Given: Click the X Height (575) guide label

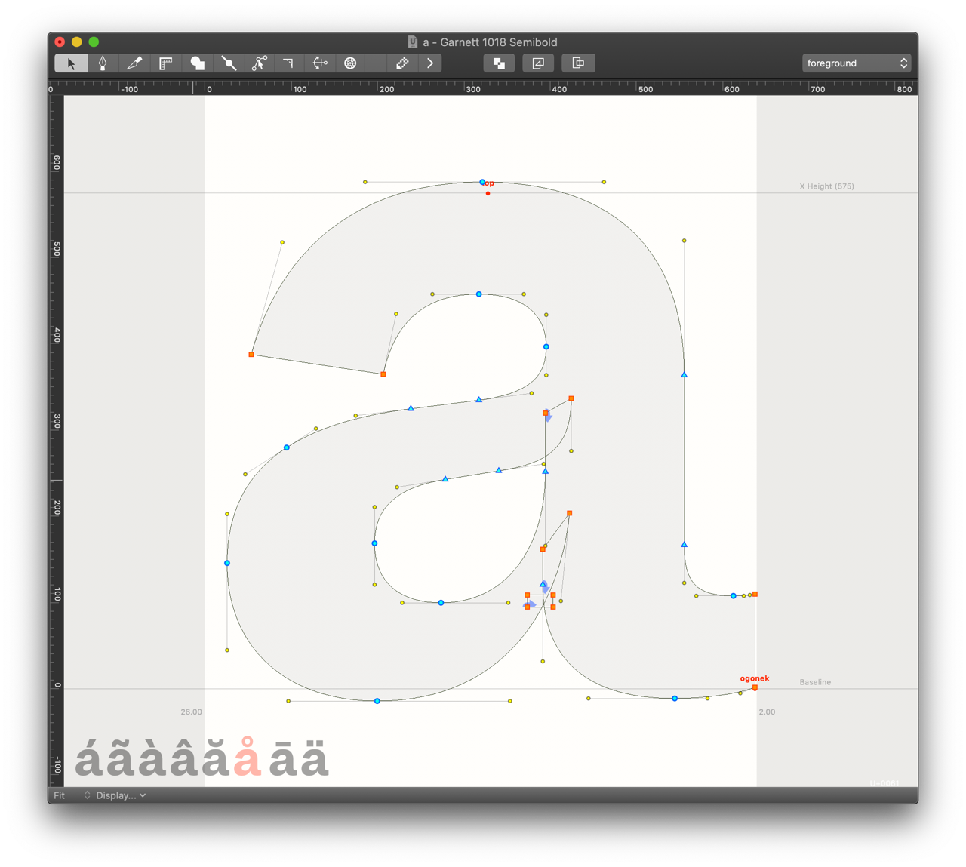Looking at the screenshot, I should (826, 186).
